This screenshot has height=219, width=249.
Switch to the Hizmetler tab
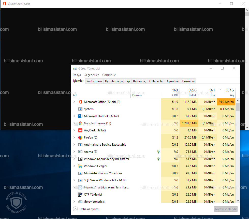pos(188,81)
